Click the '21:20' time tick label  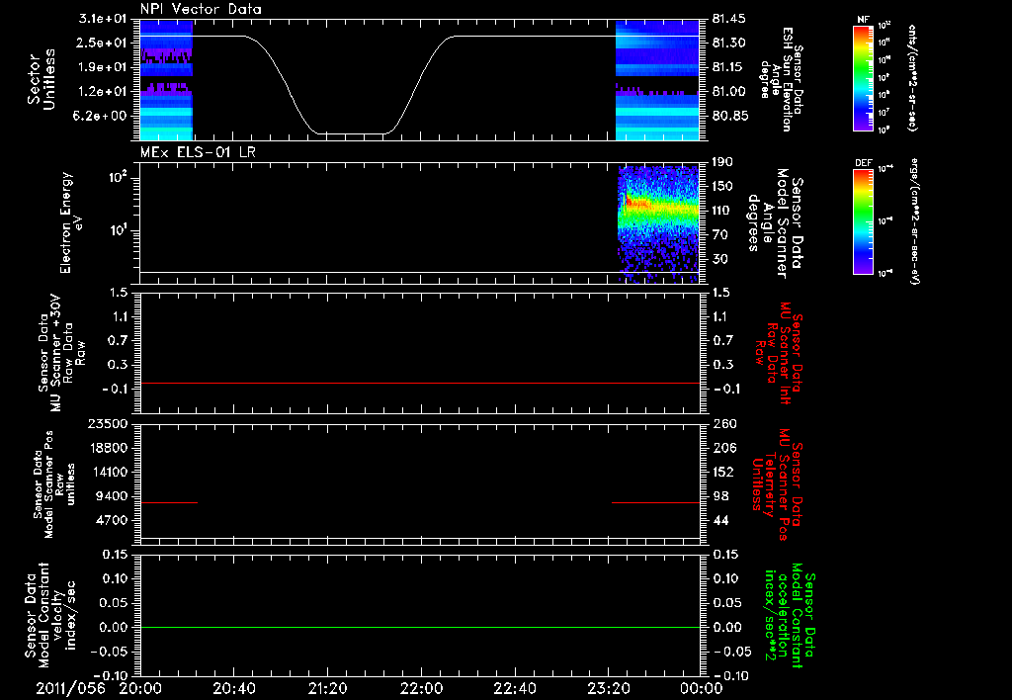327,688
